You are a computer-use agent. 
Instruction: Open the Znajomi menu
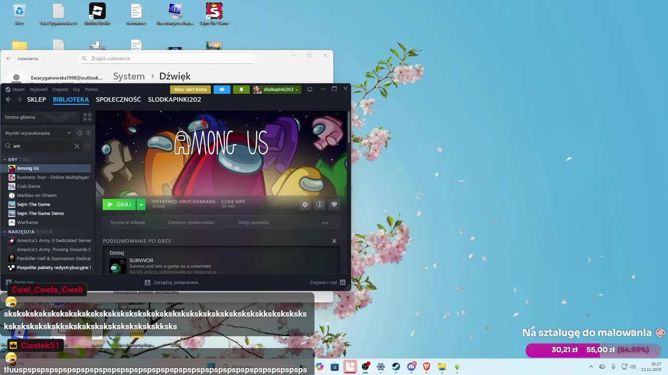(x=60, y=90)
